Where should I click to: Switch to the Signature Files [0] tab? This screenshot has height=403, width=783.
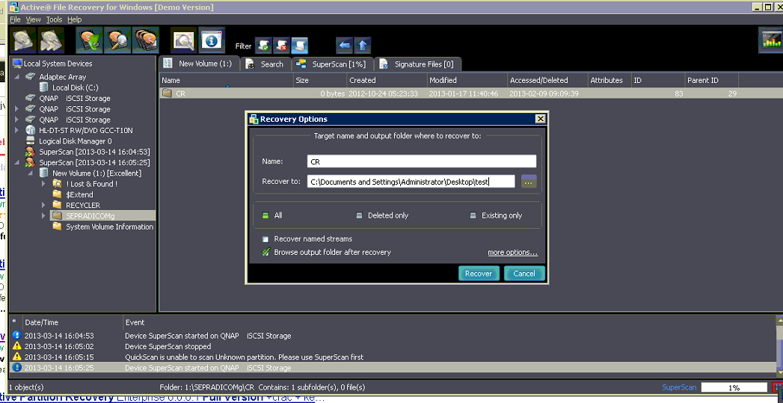click(417, 64)
